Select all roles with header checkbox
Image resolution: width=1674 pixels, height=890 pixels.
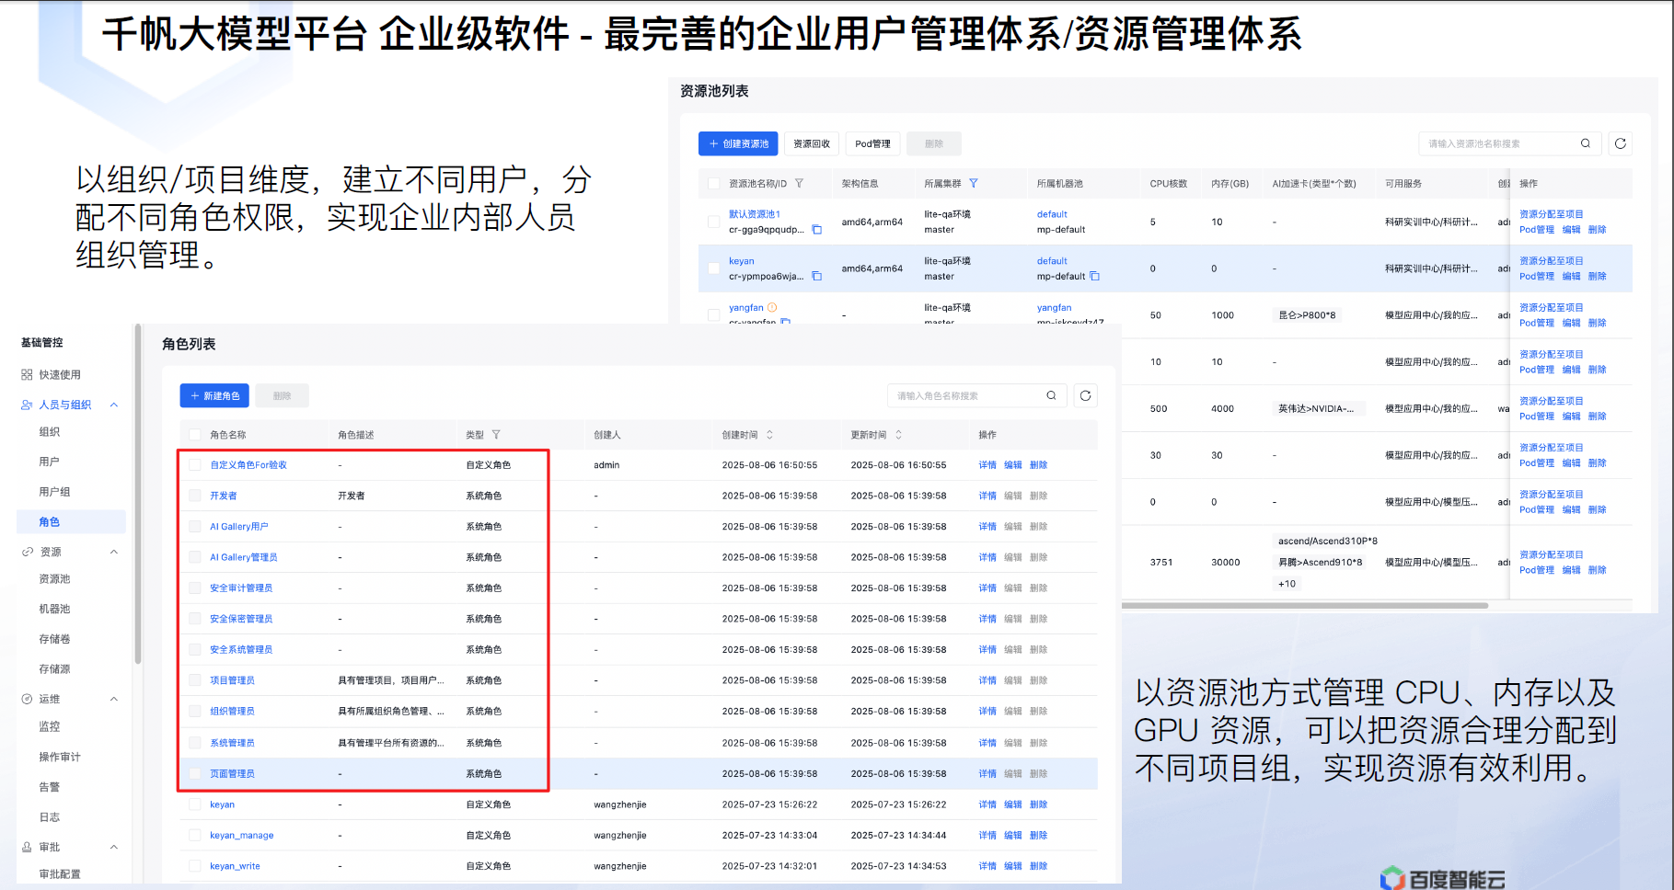(x=195, y=435)
